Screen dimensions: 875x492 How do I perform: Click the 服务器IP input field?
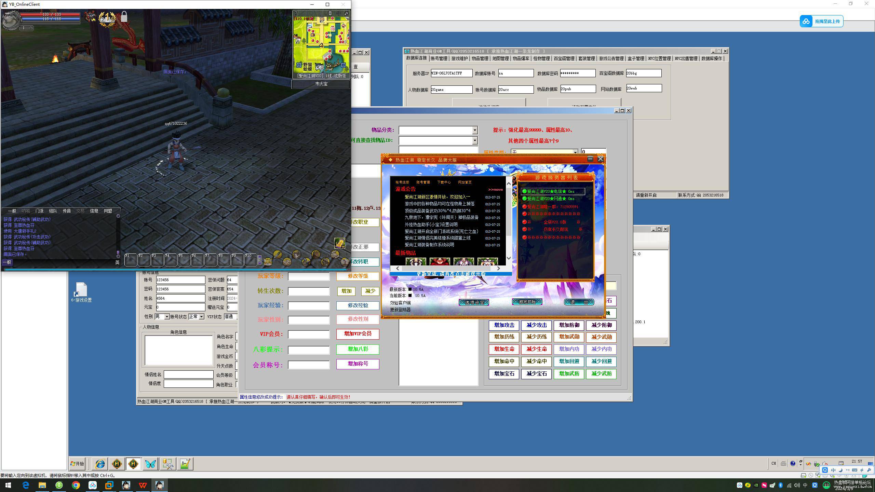pos(452,73)
